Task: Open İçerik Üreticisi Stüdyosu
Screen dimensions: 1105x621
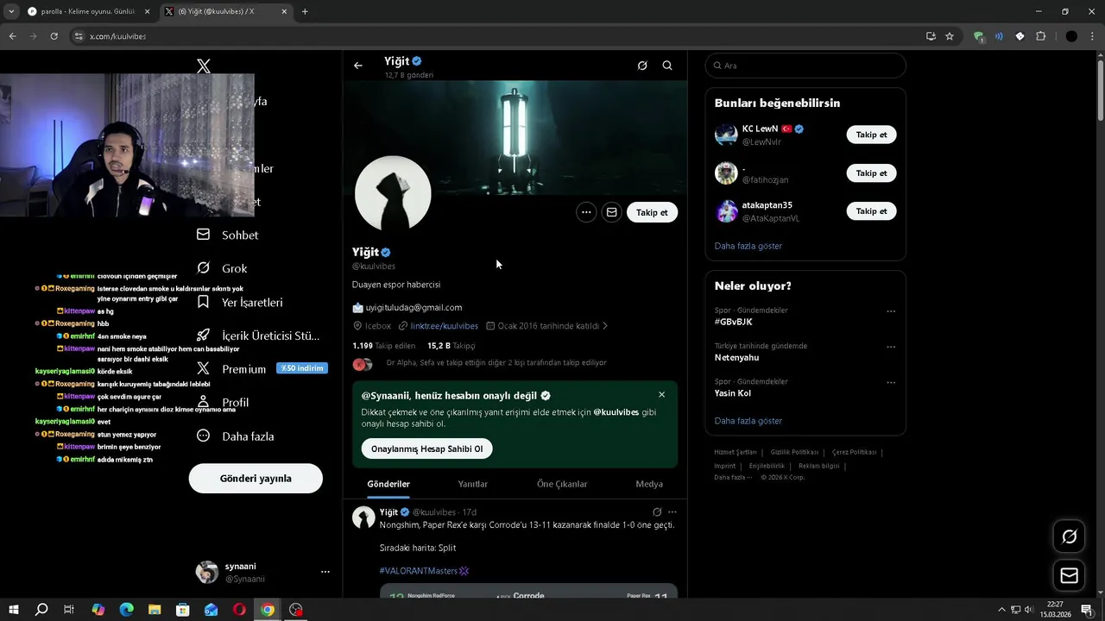Action: pyautogui.click(x=258, y=336)
